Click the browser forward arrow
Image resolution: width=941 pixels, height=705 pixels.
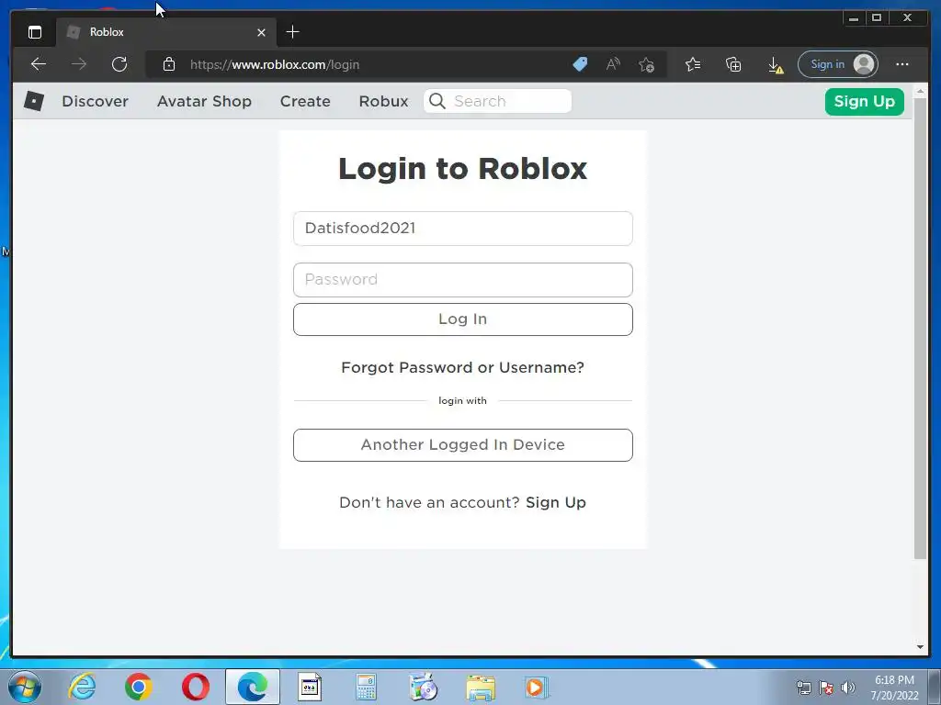pyautogui.click(x=79, y=64)
